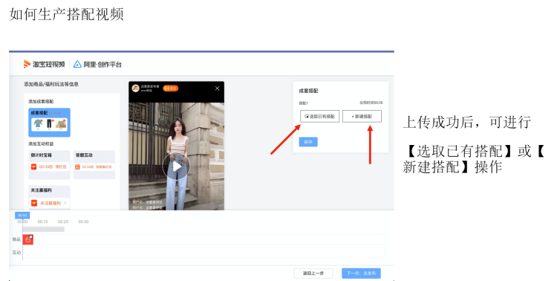This screenshot has height=281, width=557.
Task: Click the 答题互动 orange icon
Action: 77,167
